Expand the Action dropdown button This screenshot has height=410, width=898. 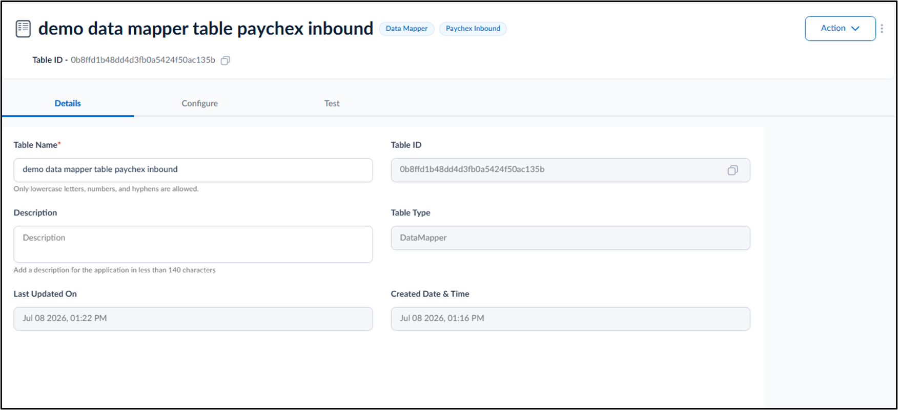pyautogui.click(x=840, y=29)
